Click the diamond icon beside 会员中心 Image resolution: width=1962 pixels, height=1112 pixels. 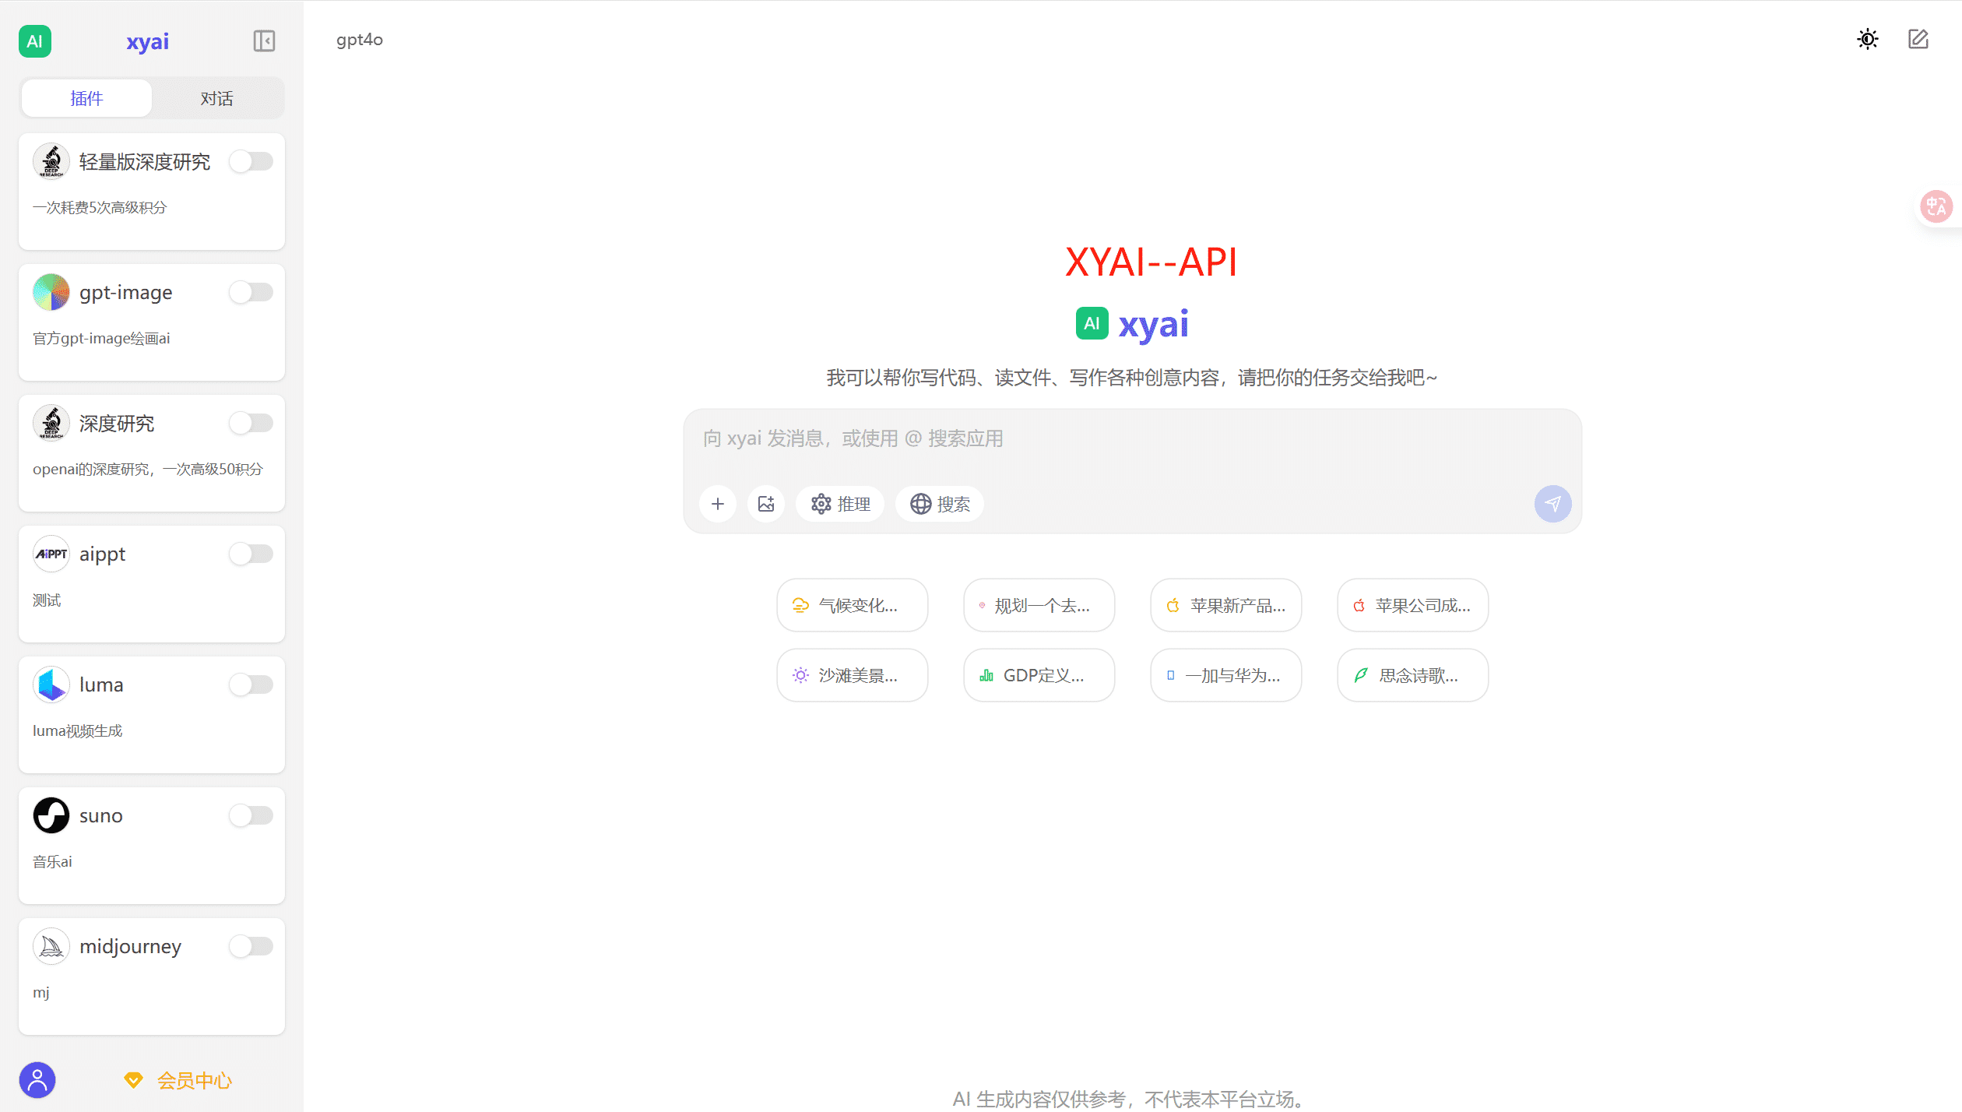click(133, 1080)
